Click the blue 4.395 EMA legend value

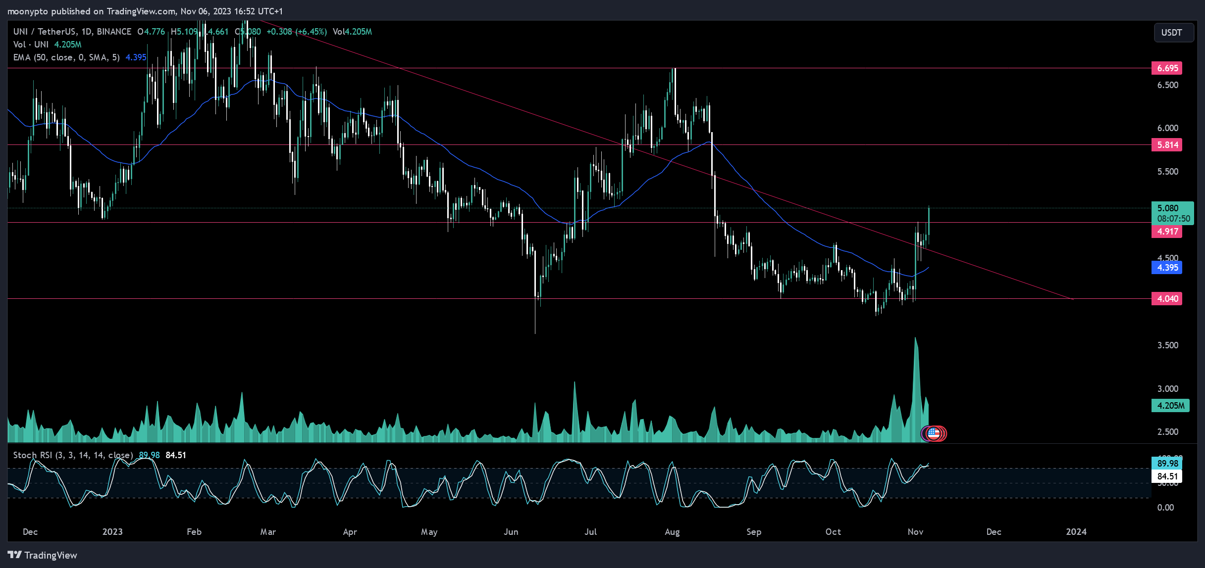tap(136, 57)
